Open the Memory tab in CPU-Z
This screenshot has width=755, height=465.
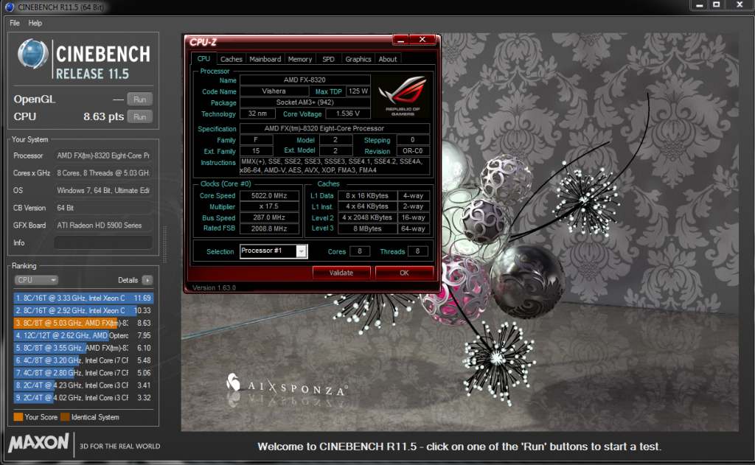coord(300,59)
